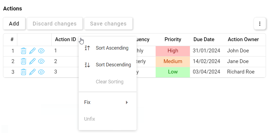Expand the Fix submenu arrow
The image size is (269, 133).
click(127, 103)
